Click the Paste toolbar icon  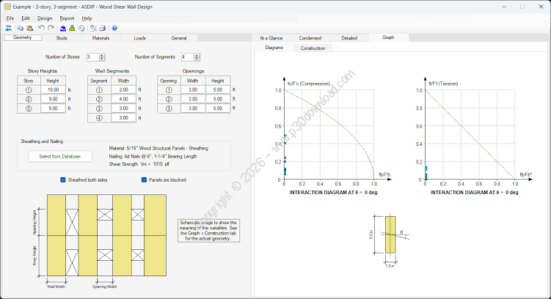30,28
